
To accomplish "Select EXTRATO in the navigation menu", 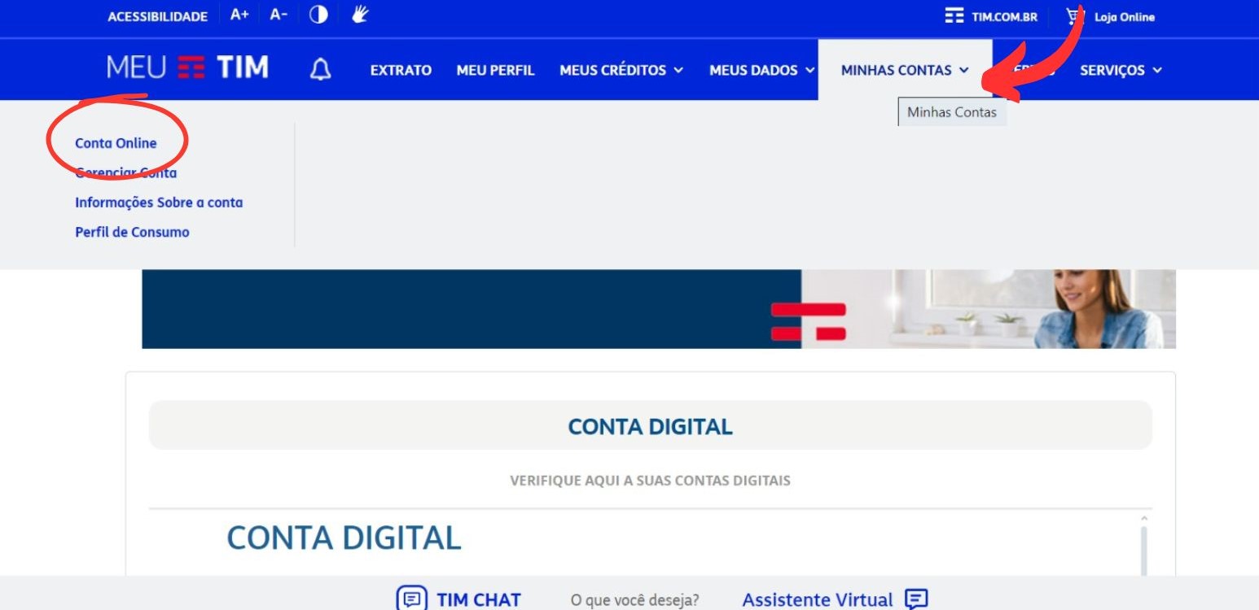I will click(x=400, y=71).
